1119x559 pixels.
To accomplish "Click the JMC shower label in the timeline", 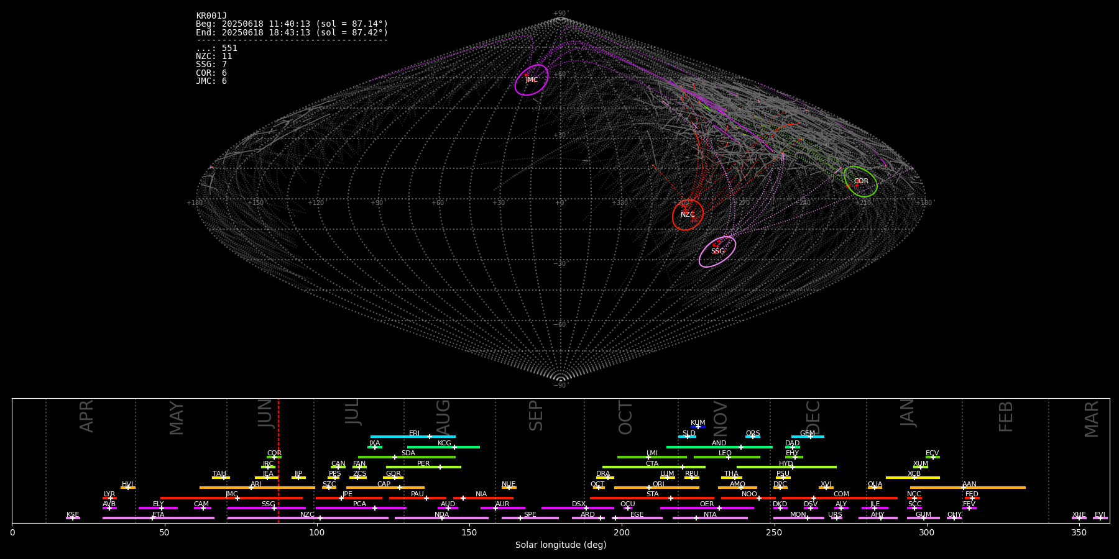I will tap(231, 494).
